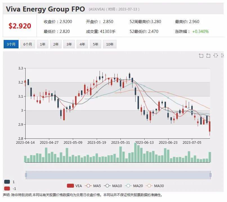The height and width of the screenshot is (202, 227).
Task: Show the 1年 chart period
Action: 42,44
